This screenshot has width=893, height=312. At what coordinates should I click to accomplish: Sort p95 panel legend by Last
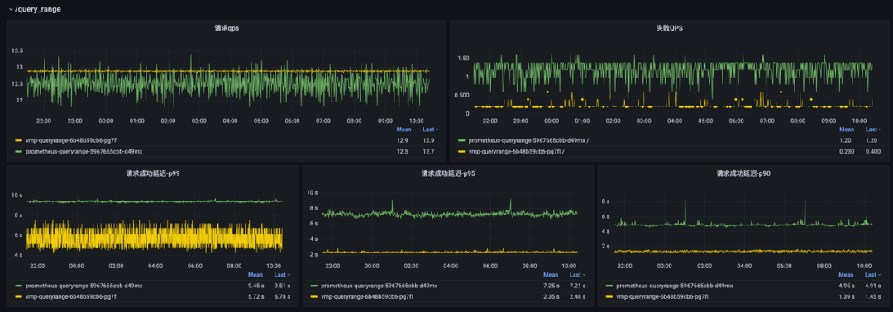click(576, 275)
